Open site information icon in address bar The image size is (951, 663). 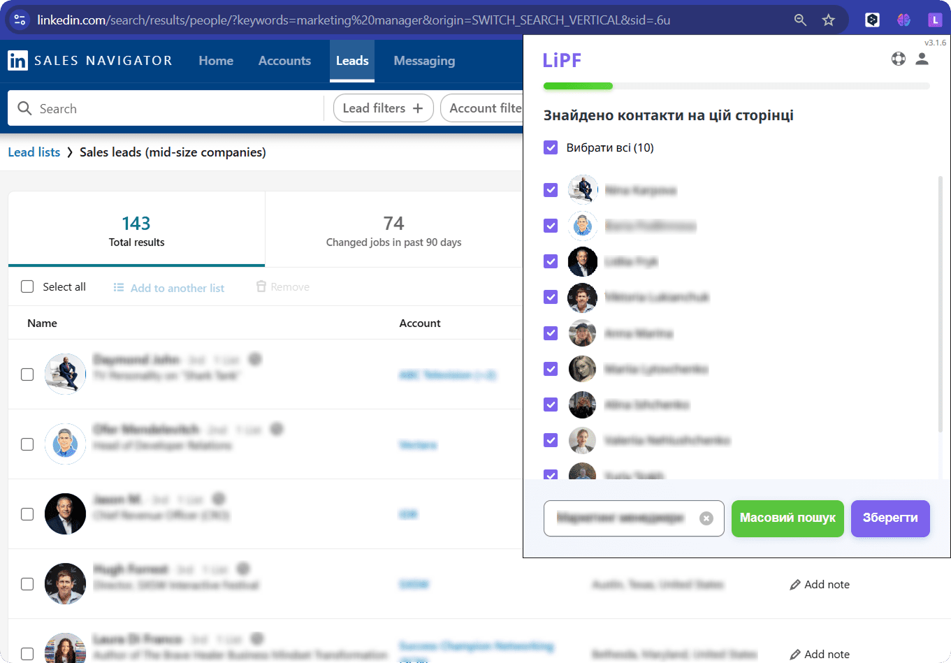click(x=20, y=20)
